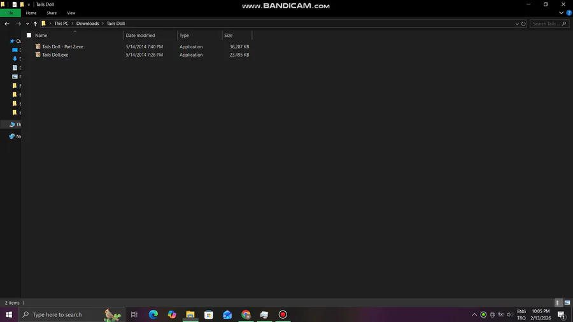
Task: Click the taskbar search box
Action: [71, 314]
